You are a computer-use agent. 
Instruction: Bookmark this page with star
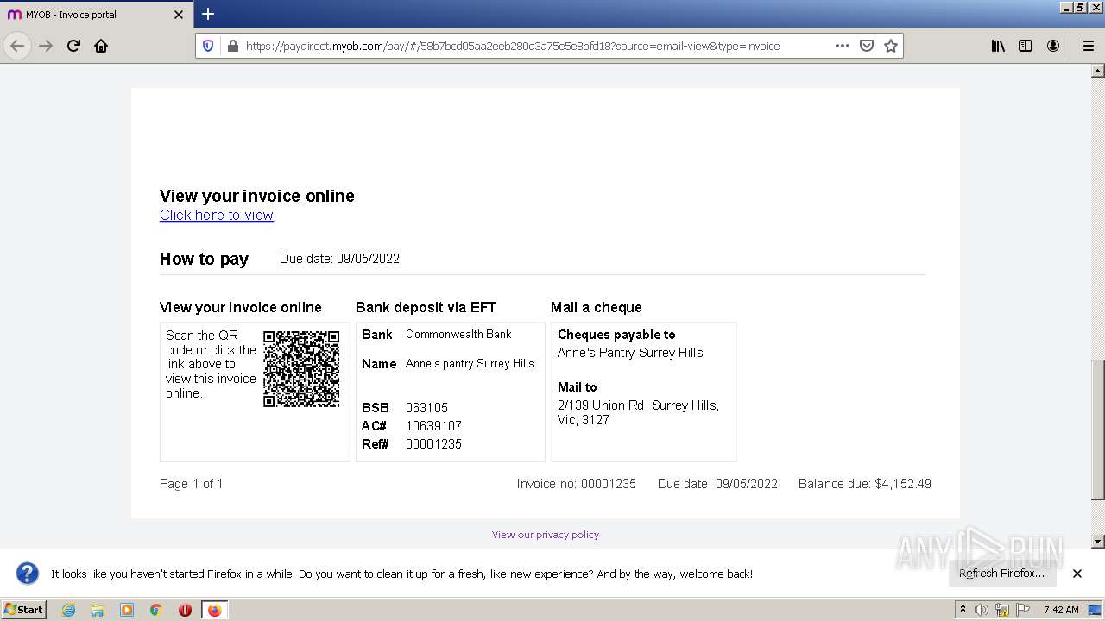click(891, 46)
